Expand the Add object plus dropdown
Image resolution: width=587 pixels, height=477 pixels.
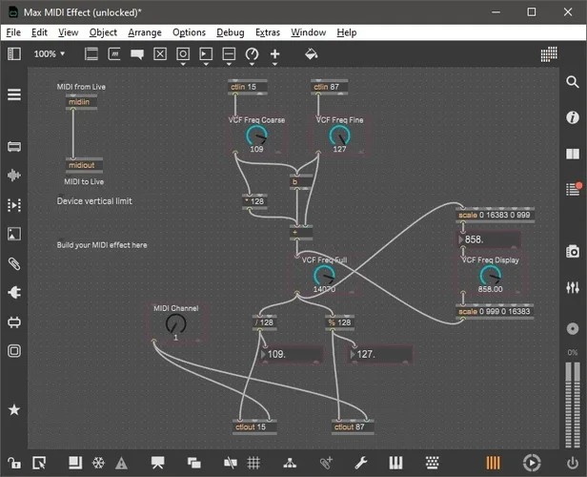[x=275, y=54]
